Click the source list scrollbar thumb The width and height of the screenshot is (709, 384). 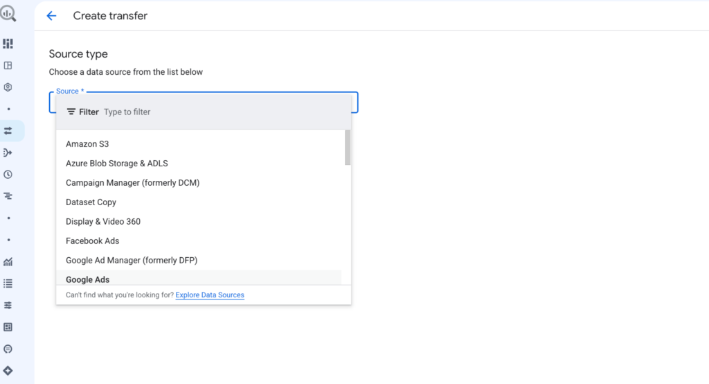pos(348,148)
